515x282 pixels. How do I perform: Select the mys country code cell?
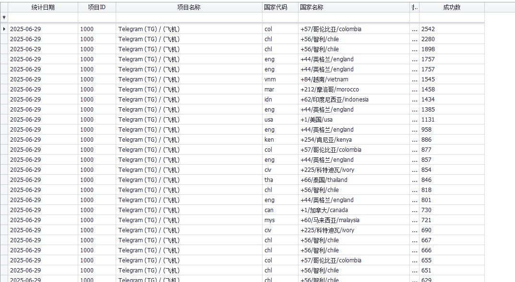coord(280,220)
